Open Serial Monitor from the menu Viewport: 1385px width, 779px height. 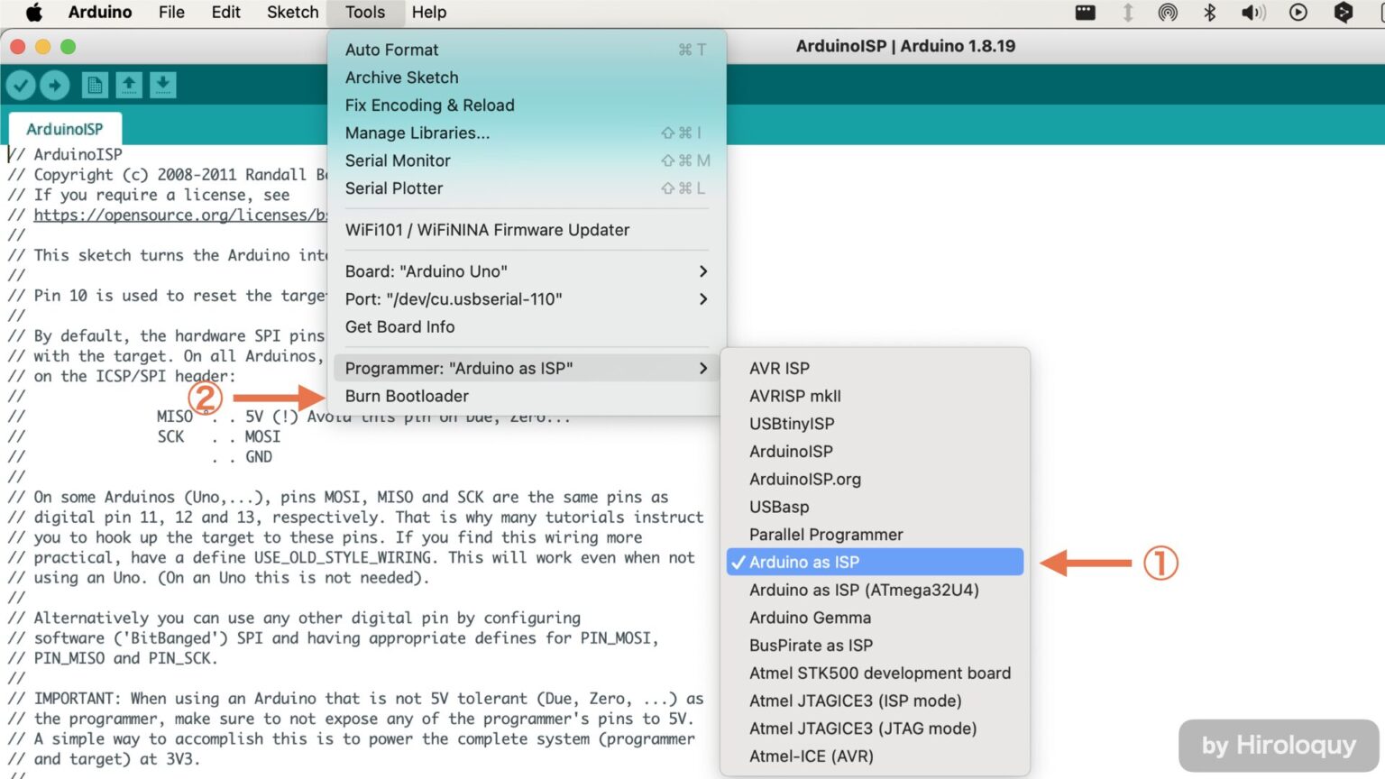[527, 160]
